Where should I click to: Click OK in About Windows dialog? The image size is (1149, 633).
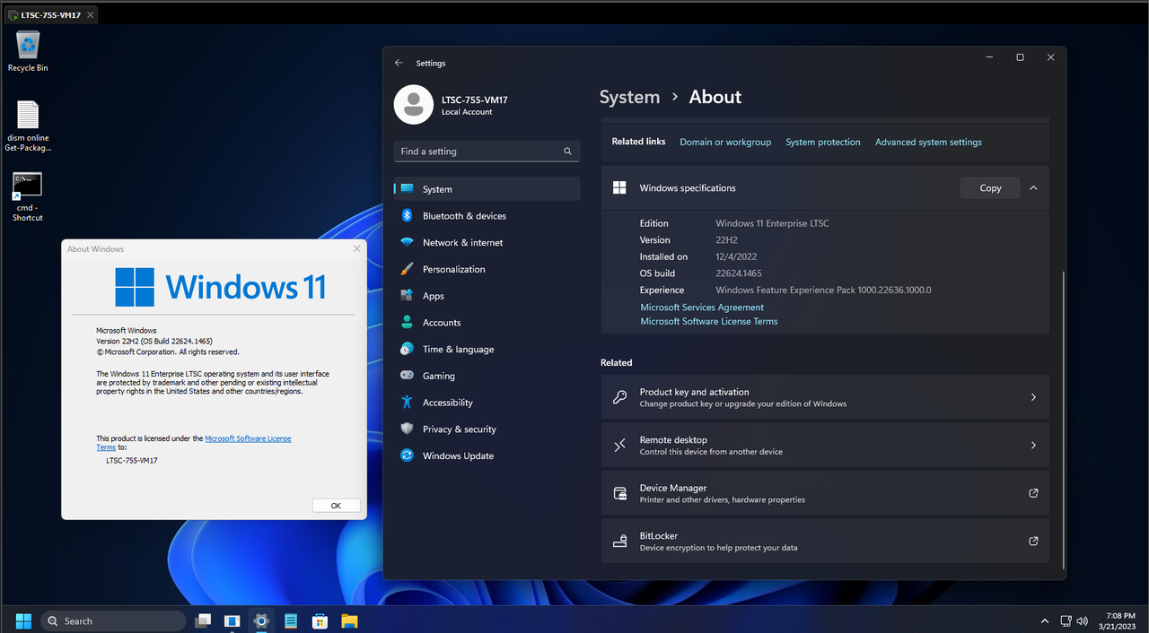coord(336,506)
